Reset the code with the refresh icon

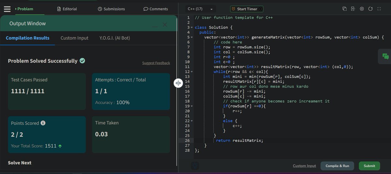click(x=370, y=9)
